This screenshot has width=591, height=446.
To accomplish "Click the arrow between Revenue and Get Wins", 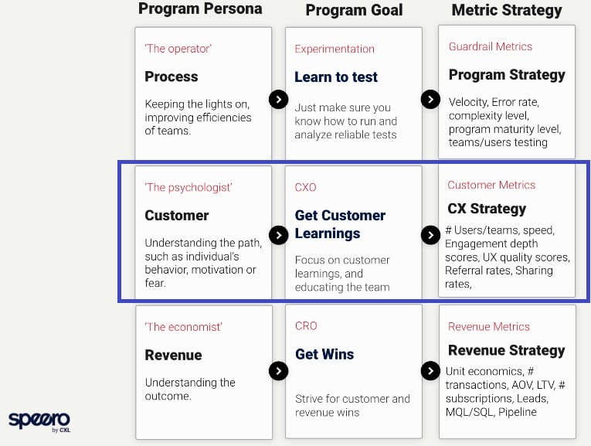I will pos(279,371).
